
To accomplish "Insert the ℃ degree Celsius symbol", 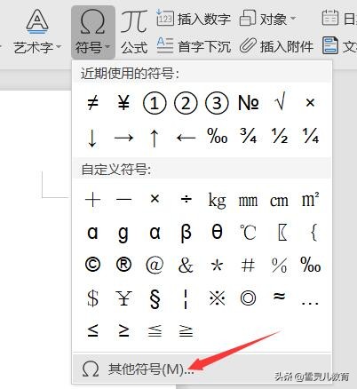I will pyautogui.click(x=248, y=233).
